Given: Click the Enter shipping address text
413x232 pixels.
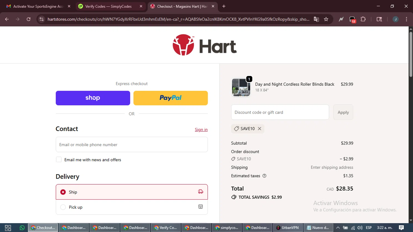Looking at the screenshot, I should (x=332, y=167).
